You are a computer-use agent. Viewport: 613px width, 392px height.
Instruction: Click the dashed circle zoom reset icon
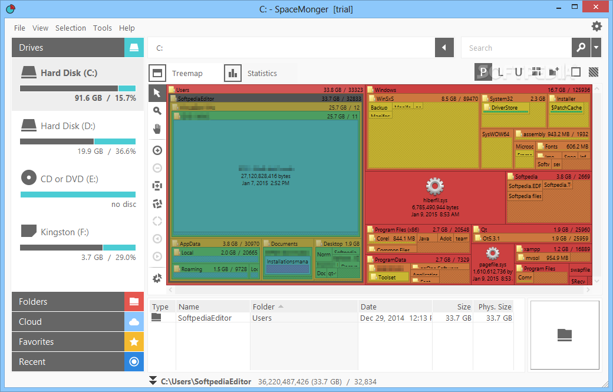(x=157, y=221)
